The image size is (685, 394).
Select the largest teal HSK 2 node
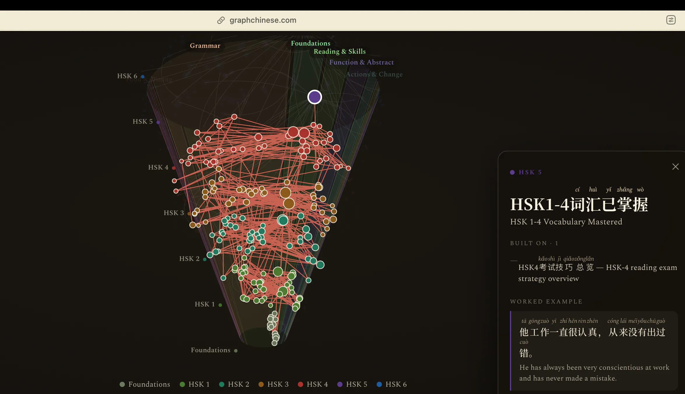tap(283, 220)
